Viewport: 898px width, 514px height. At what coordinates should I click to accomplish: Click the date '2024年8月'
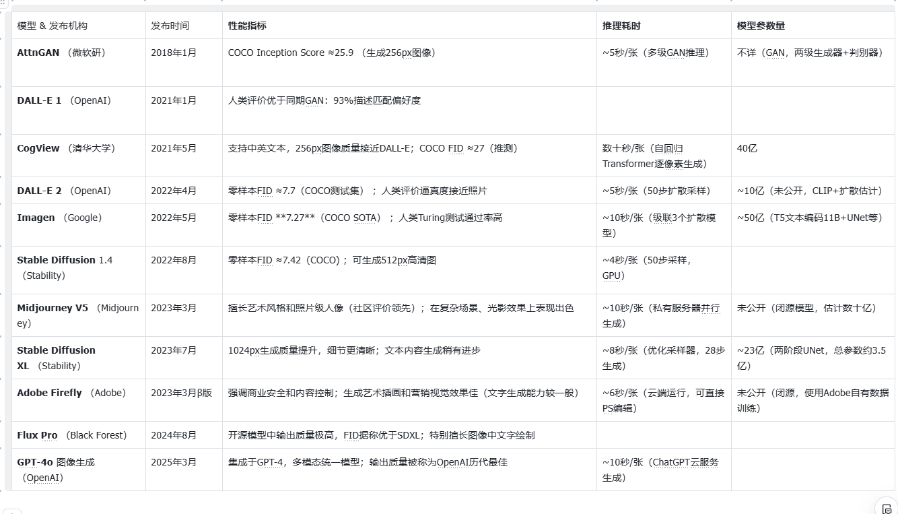pos(174,435)
